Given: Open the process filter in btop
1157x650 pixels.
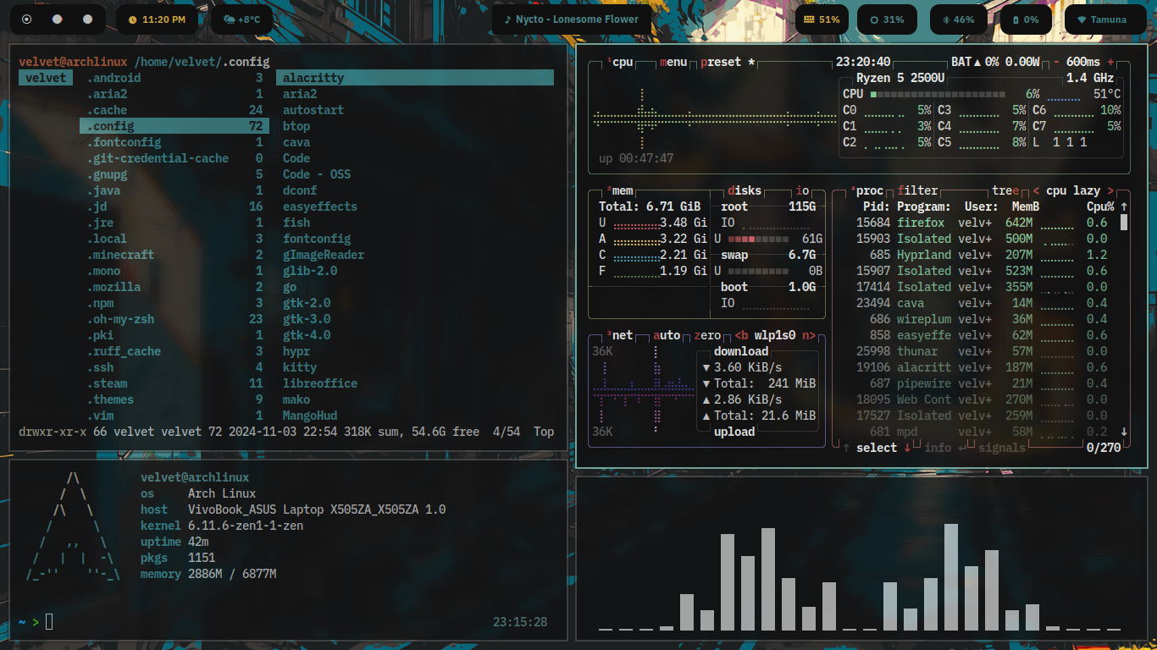Looking at the screenshot, I should coord(917,191).
